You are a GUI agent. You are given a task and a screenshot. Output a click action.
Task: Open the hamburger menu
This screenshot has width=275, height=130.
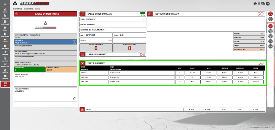click(x=5, y=4)
